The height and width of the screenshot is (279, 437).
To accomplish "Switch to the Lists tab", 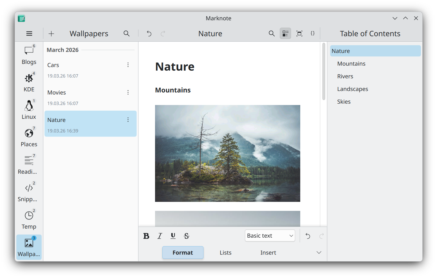I will [225, 253].
